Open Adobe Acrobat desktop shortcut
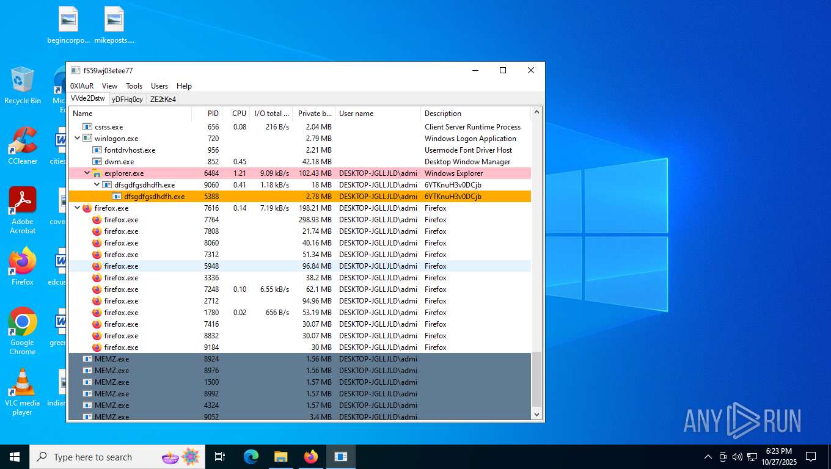The height and width of the screenshot is (469, 831). (x=23, y=211)
